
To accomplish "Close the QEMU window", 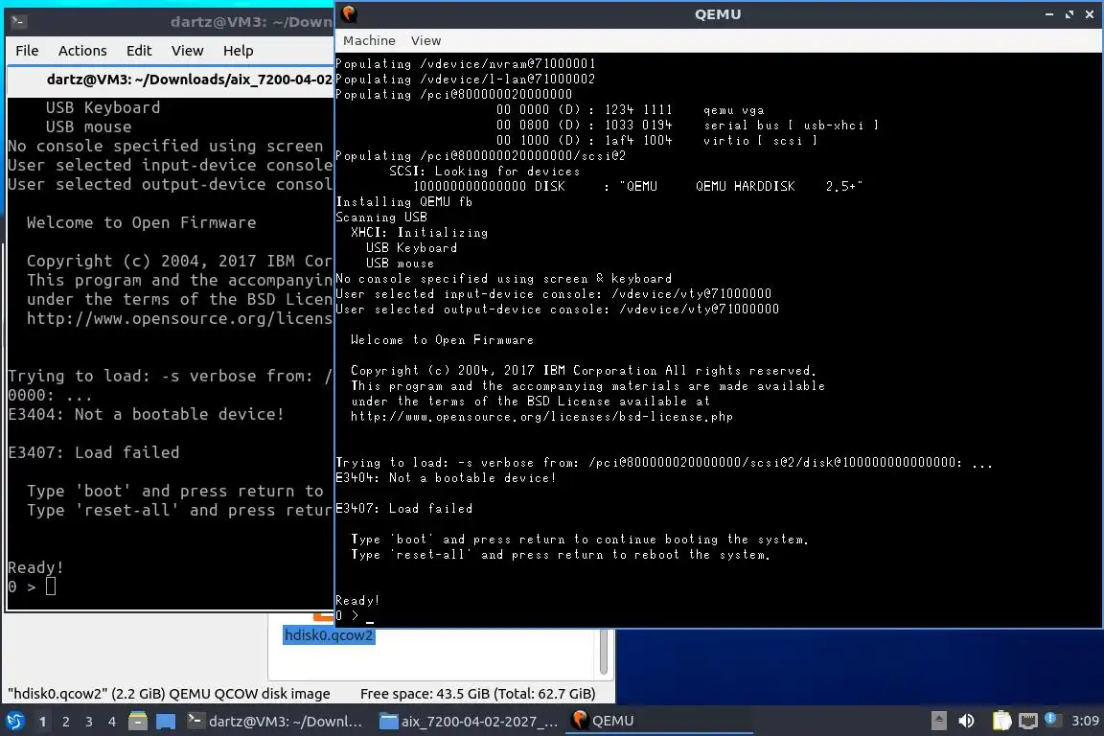I will point(1090,14).
